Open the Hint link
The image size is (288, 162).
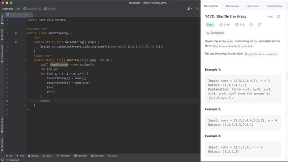[270, 17]
